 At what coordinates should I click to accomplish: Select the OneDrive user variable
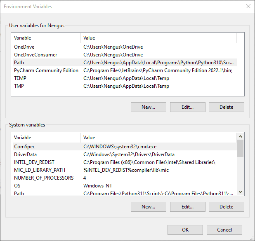125,47
